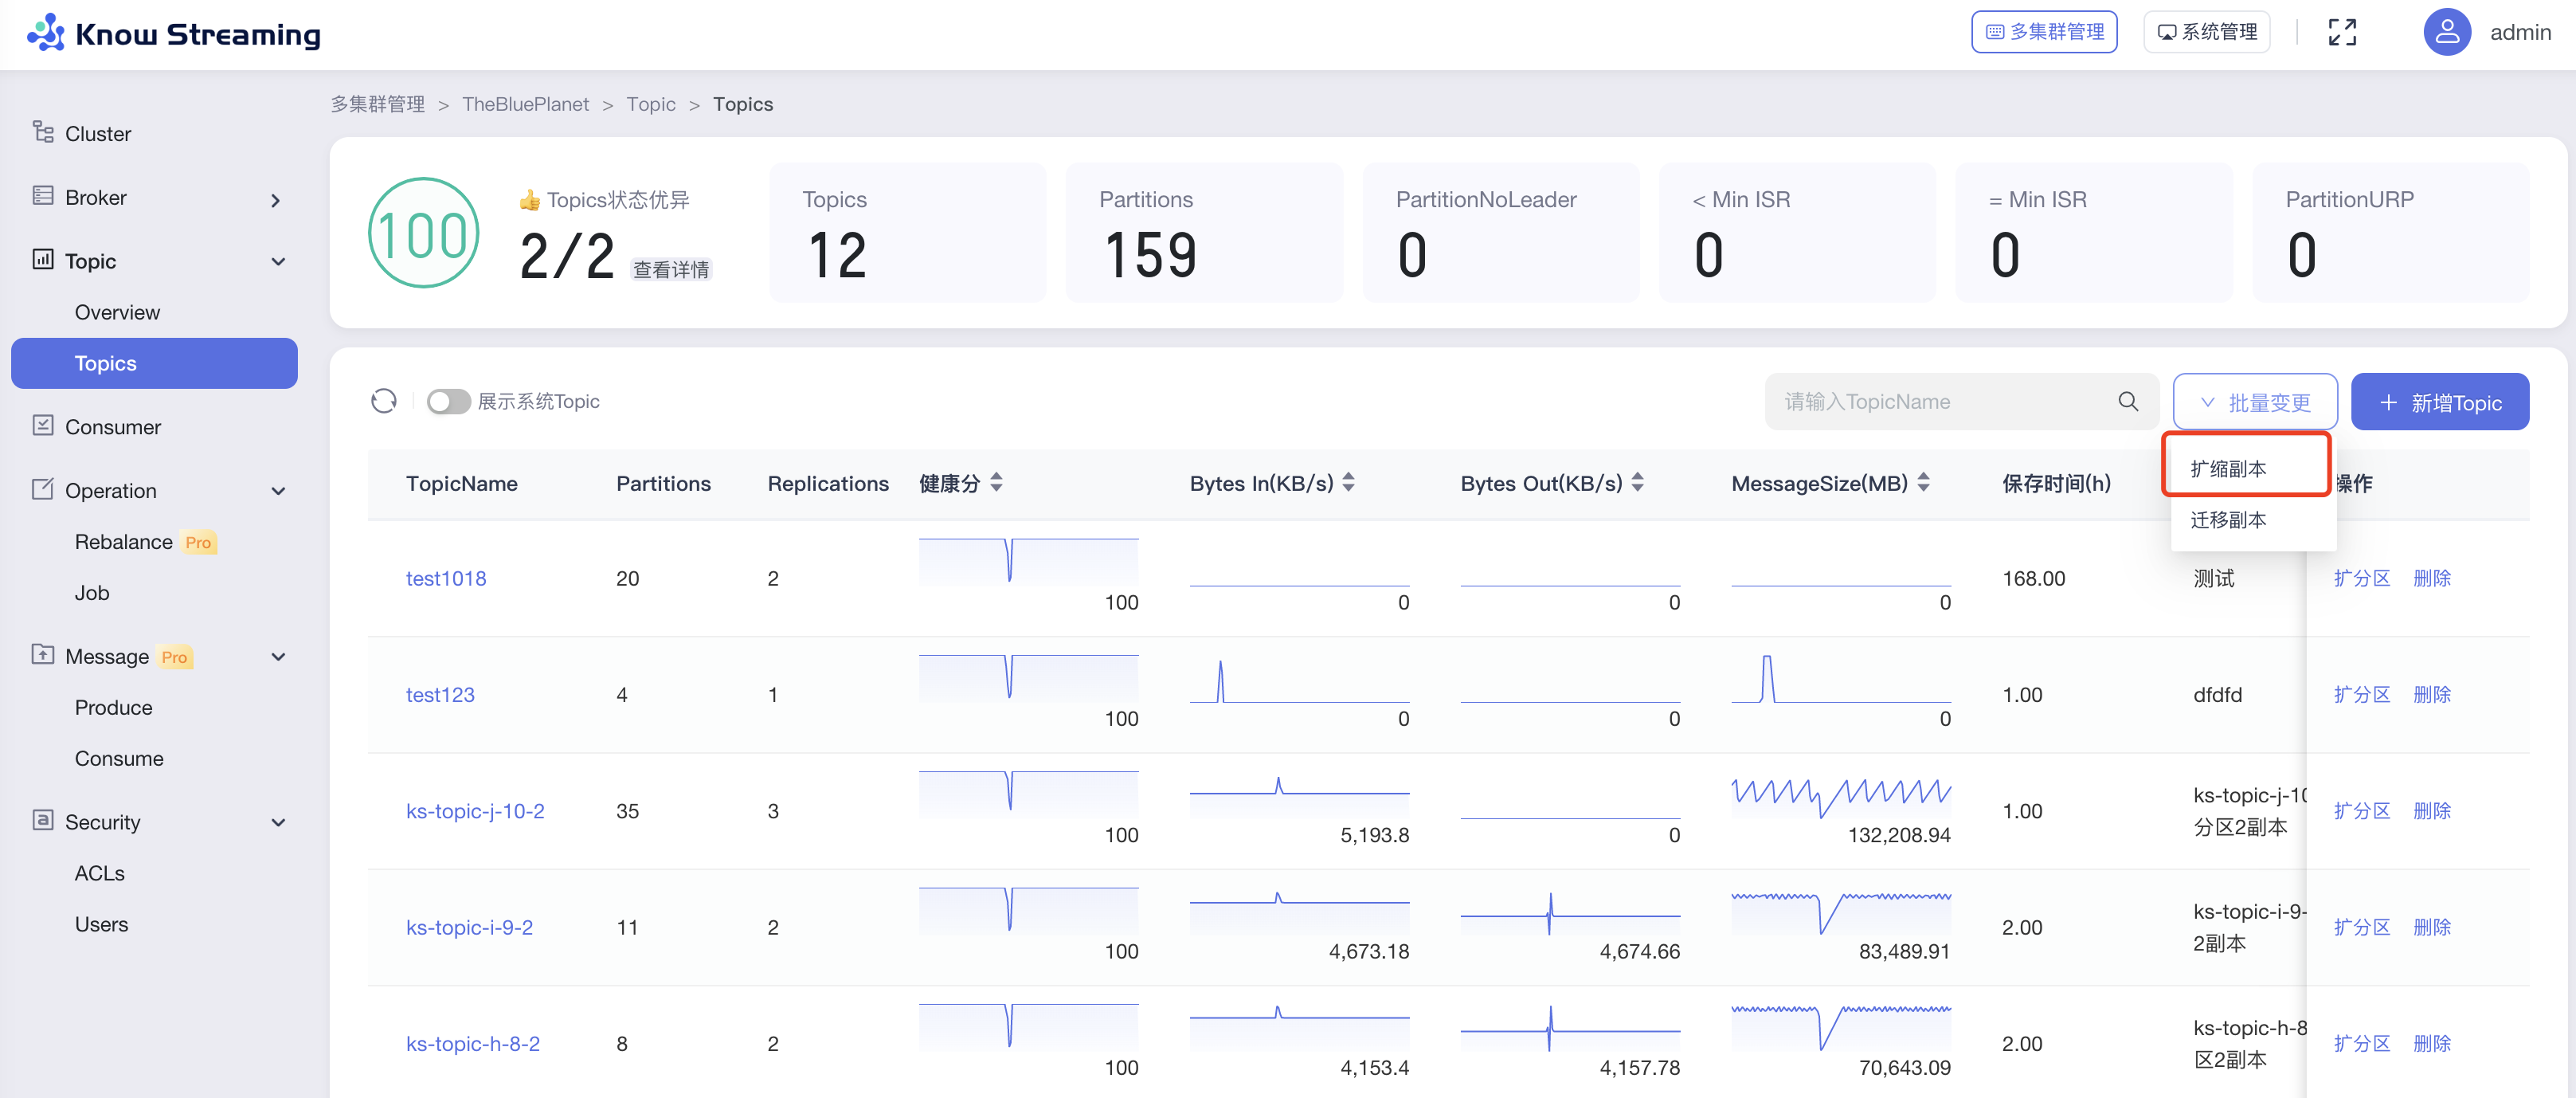This screenshot has height=1098, width=2576.
Task: Choose 迁移副本 in the dropdown menu
Action: 2228,520
